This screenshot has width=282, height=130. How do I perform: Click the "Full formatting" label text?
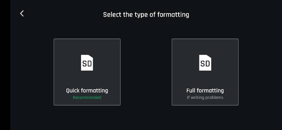click(x=205, y=90)
